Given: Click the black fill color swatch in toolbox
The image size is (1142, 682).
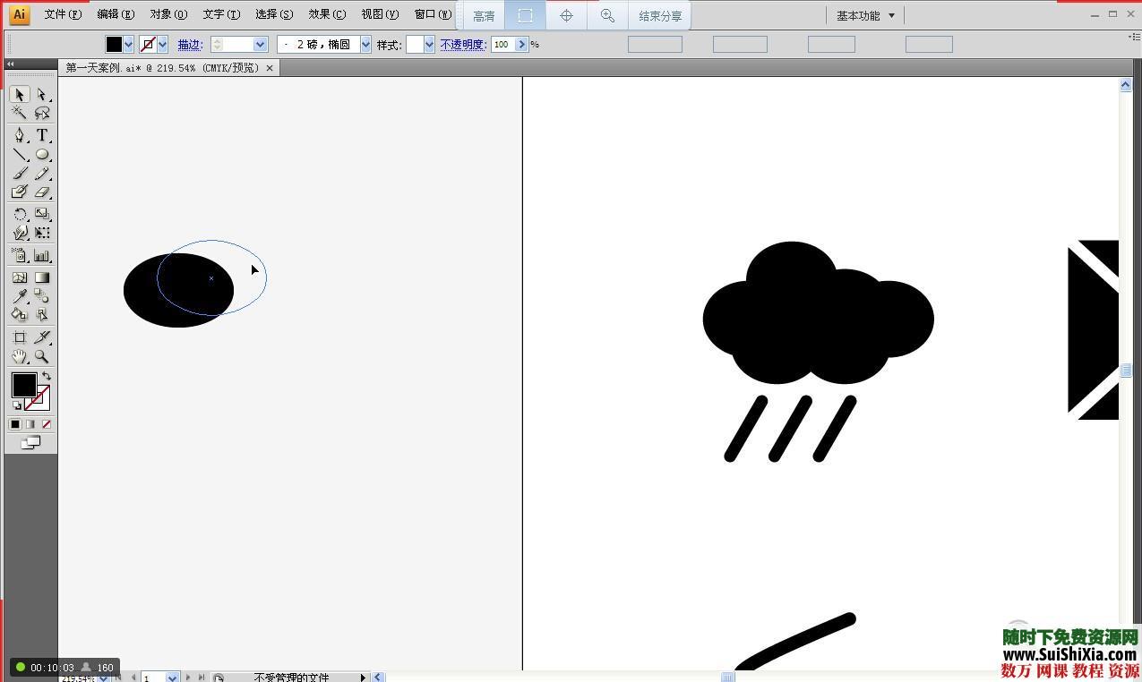Looking at the screenshot, I should (x=23, y=385).
